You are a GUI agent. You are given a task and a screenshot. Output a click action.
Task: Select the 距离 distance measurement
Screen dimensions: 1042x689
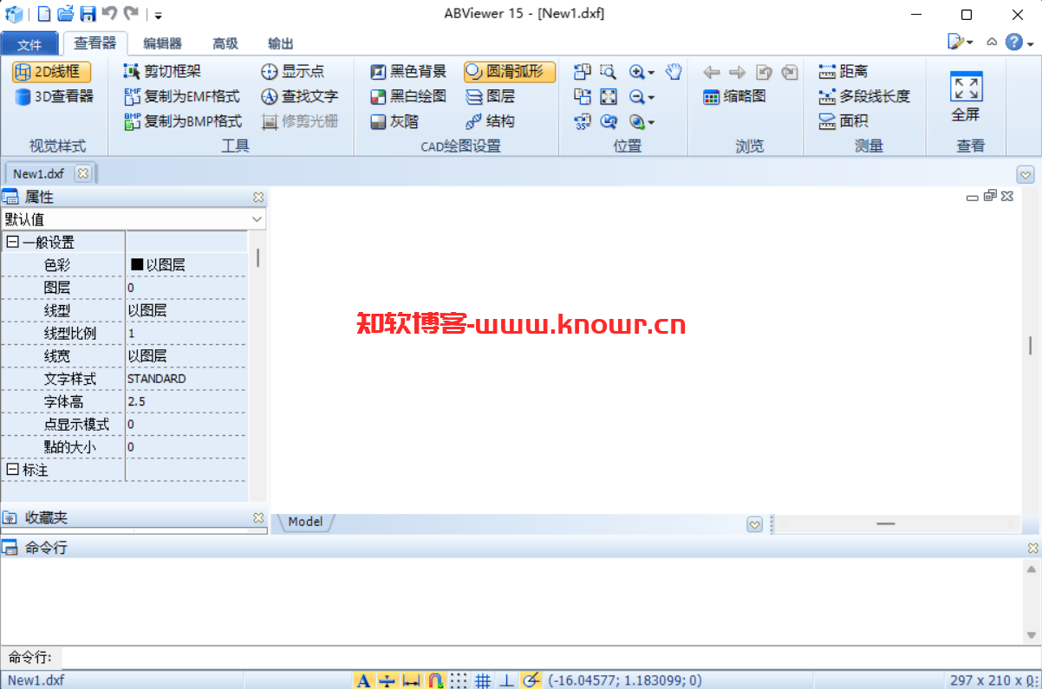843,72
